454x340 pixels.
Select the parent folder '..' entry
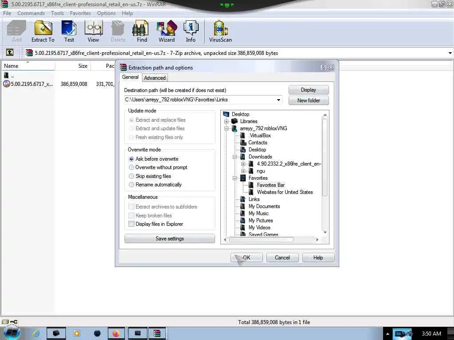pyautogui.click(x=9, y=76)
